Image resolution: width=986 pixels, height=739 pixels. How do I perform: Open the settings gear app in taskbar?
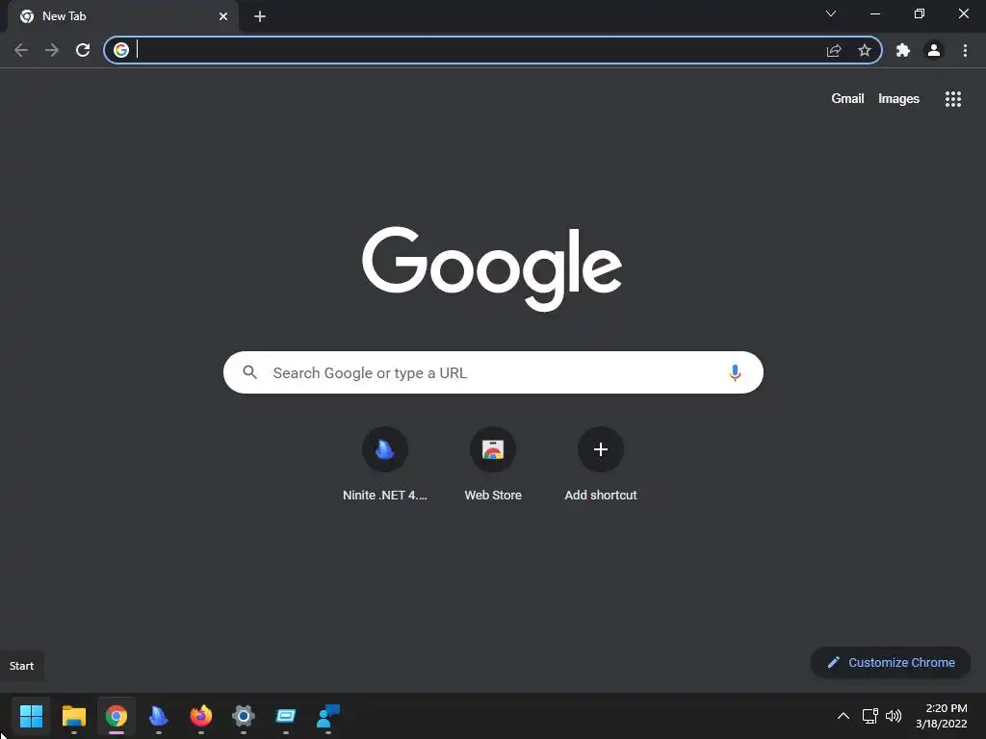[x=244, y=716]
